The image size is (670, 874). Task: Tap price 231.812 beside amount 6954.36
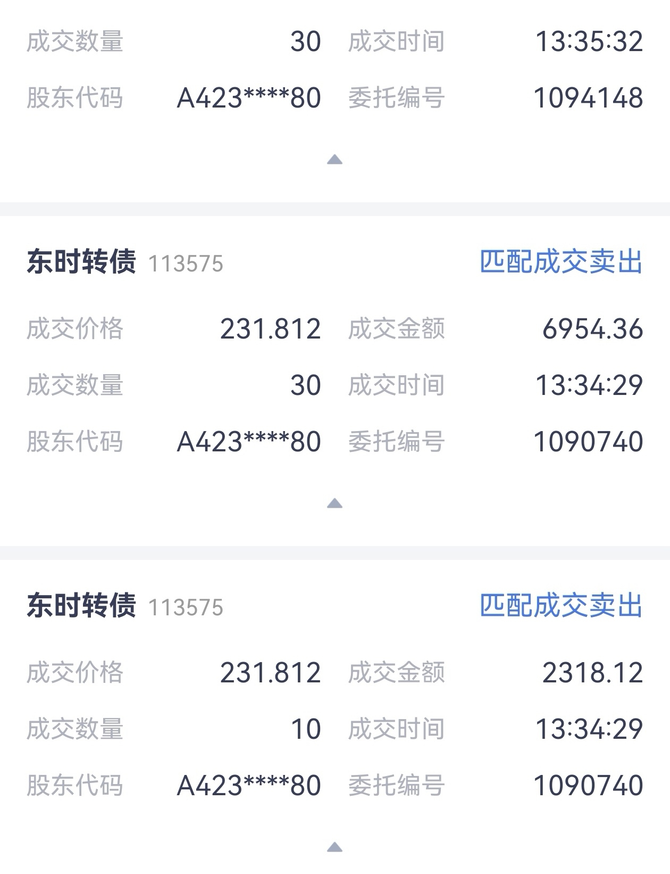(x=271, y=329)
